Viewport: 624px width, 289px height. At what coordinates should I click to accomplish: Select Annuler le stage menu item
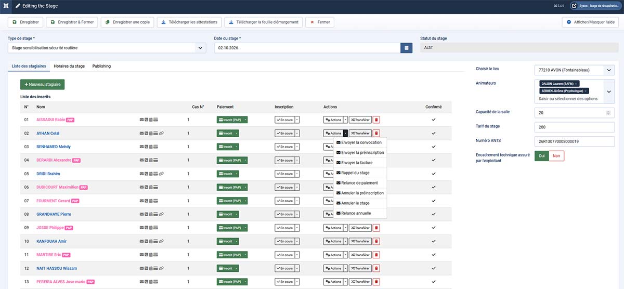click(x=360, y=203)
